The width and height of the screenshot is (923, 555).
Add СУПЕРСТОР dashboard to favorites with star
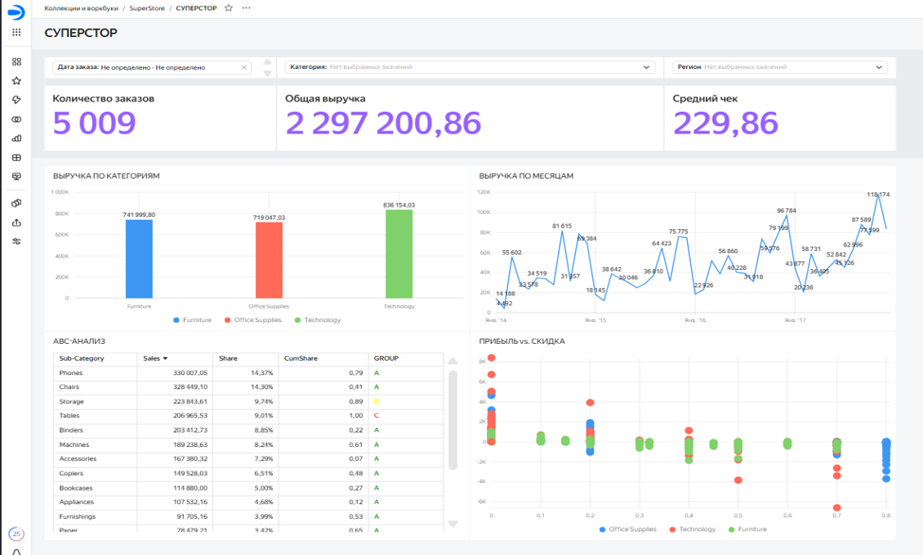[x=228, y=9]
